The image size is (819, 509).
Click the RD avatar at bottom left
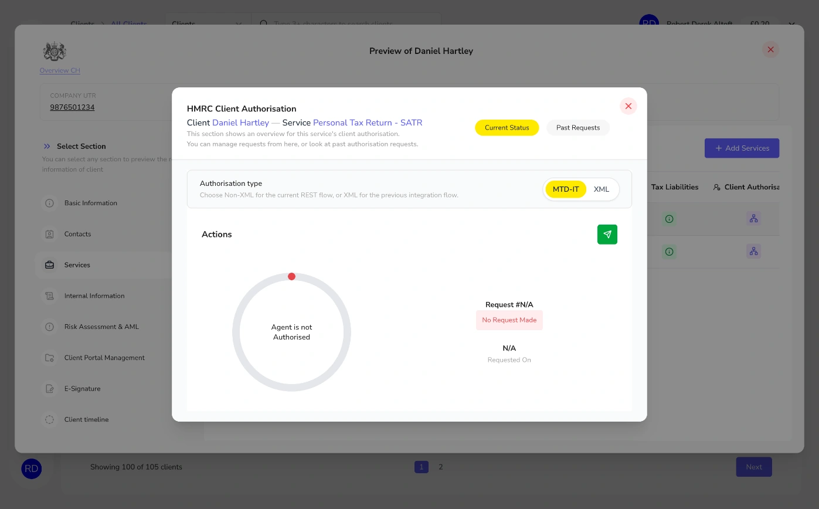pyautogui.click(x=32, y=469)
